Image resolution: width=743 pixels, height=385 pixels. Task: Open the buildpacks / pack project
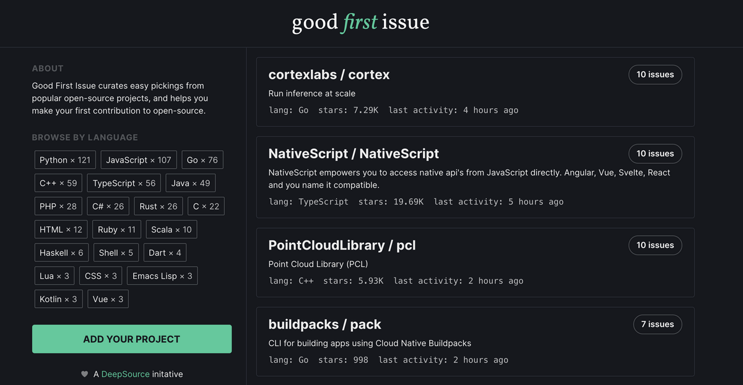tap(324, 324)
